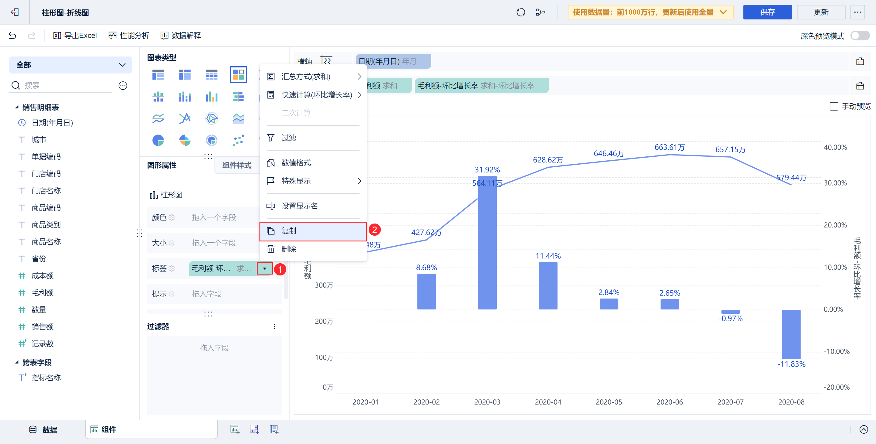Open the search options ellipsis icon

(123, 86)
